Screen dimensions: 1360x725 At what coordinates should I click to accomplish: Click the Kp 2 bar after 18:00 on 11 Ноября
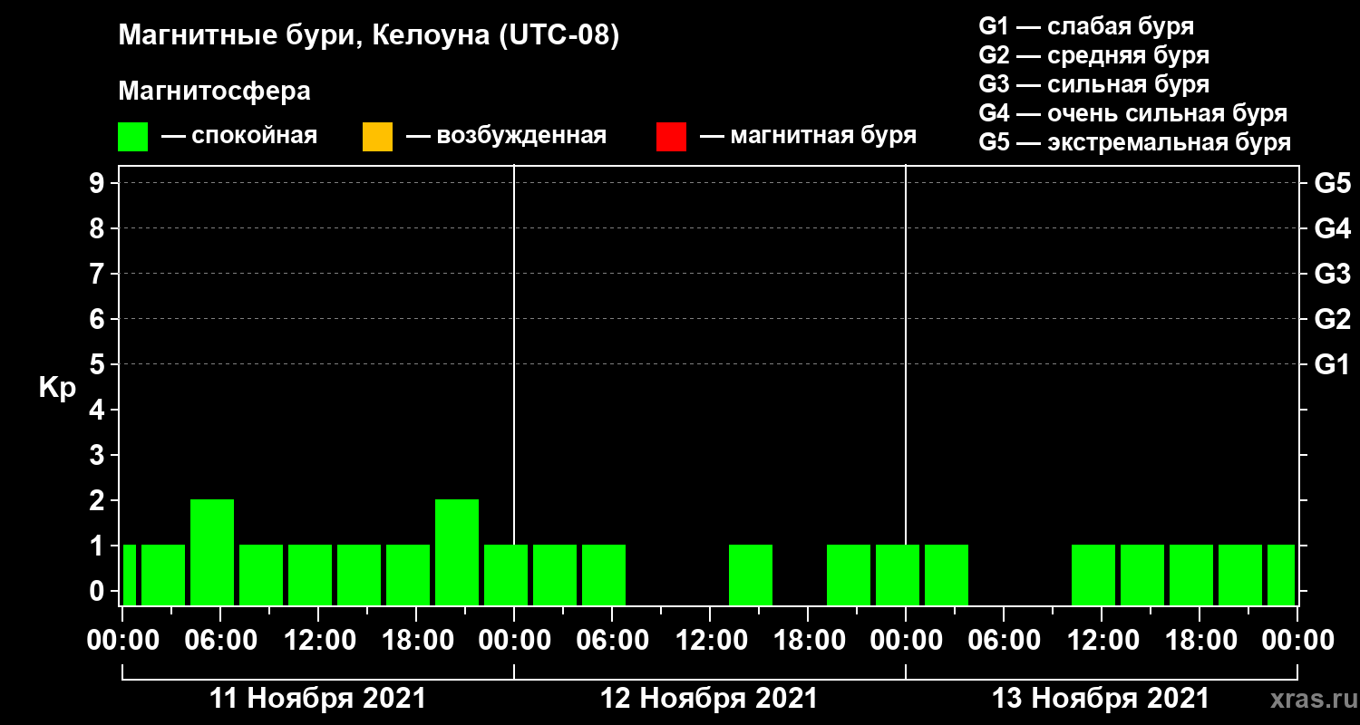457,552
